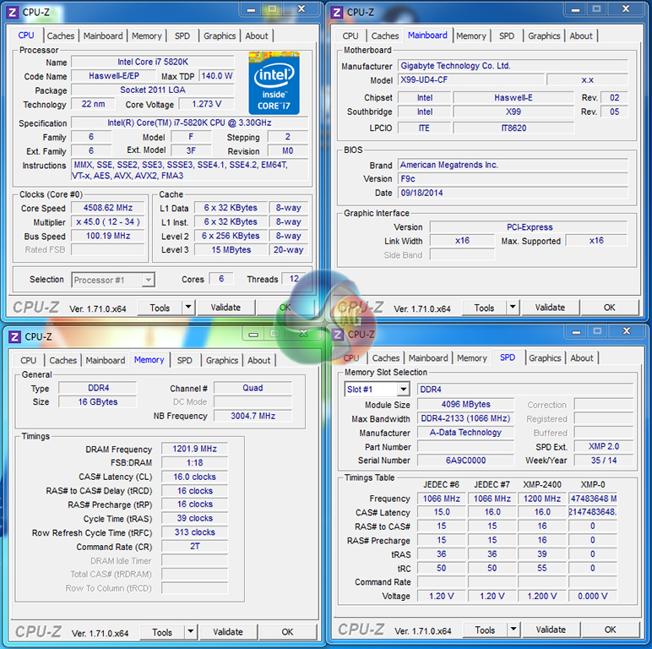Click OK in the SPD window
Viewport: 652px width, 649px height.
click(x=610, y=630)
